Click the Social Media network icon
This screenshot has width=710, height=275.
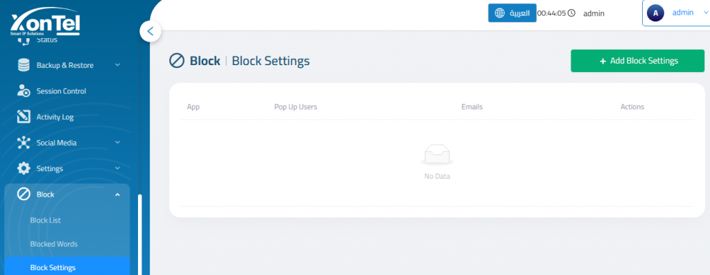point(24,143)
